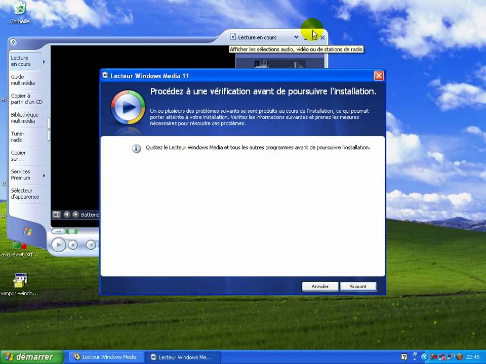Close the background Media Player window

point(322,38)
